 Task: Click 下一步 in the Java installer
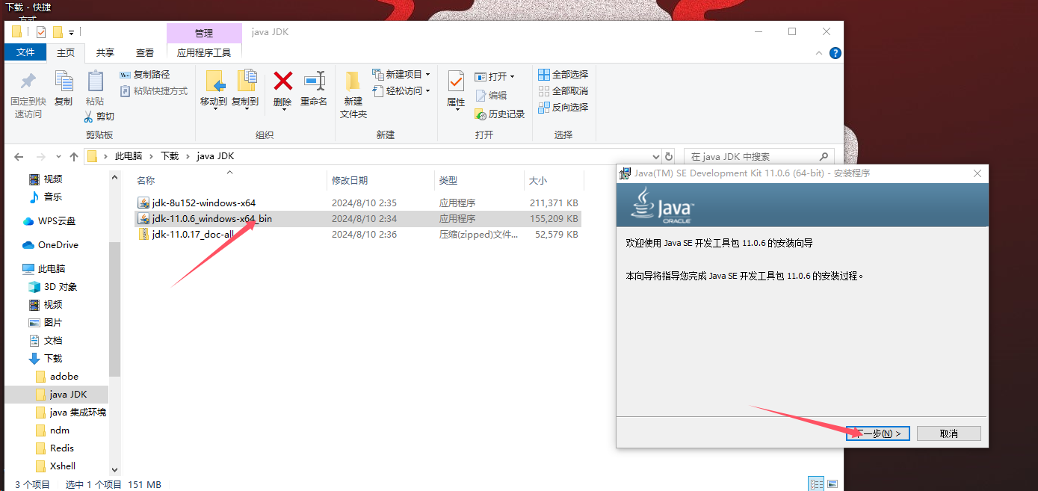[x=877, y=433]
